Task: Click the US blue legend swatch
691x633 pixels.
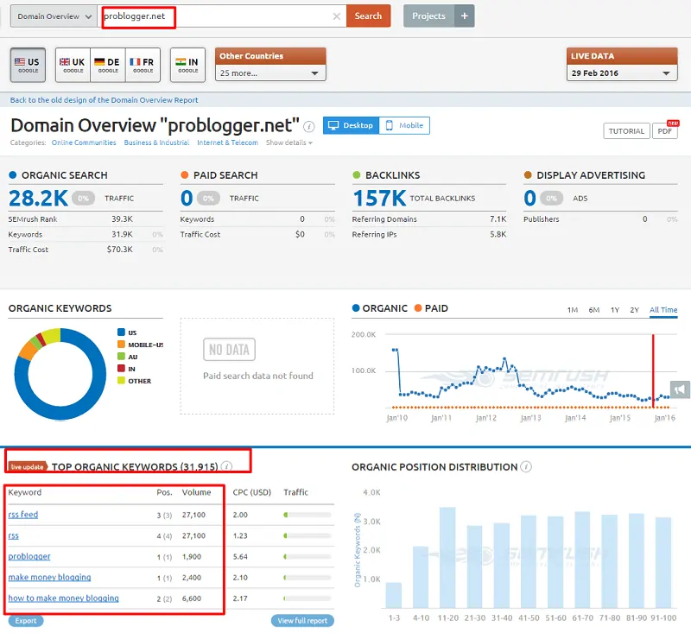Action: 121,332
